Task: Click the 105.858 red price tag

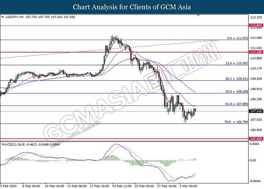Action: (x=256, y=139)
